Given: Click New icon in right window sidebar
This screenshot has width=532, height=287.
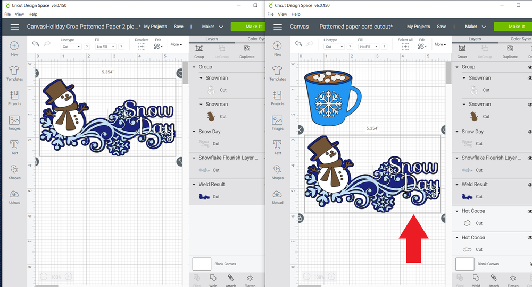Looking at the screenshot, I should pyautogui.click(x=277, y=46).
